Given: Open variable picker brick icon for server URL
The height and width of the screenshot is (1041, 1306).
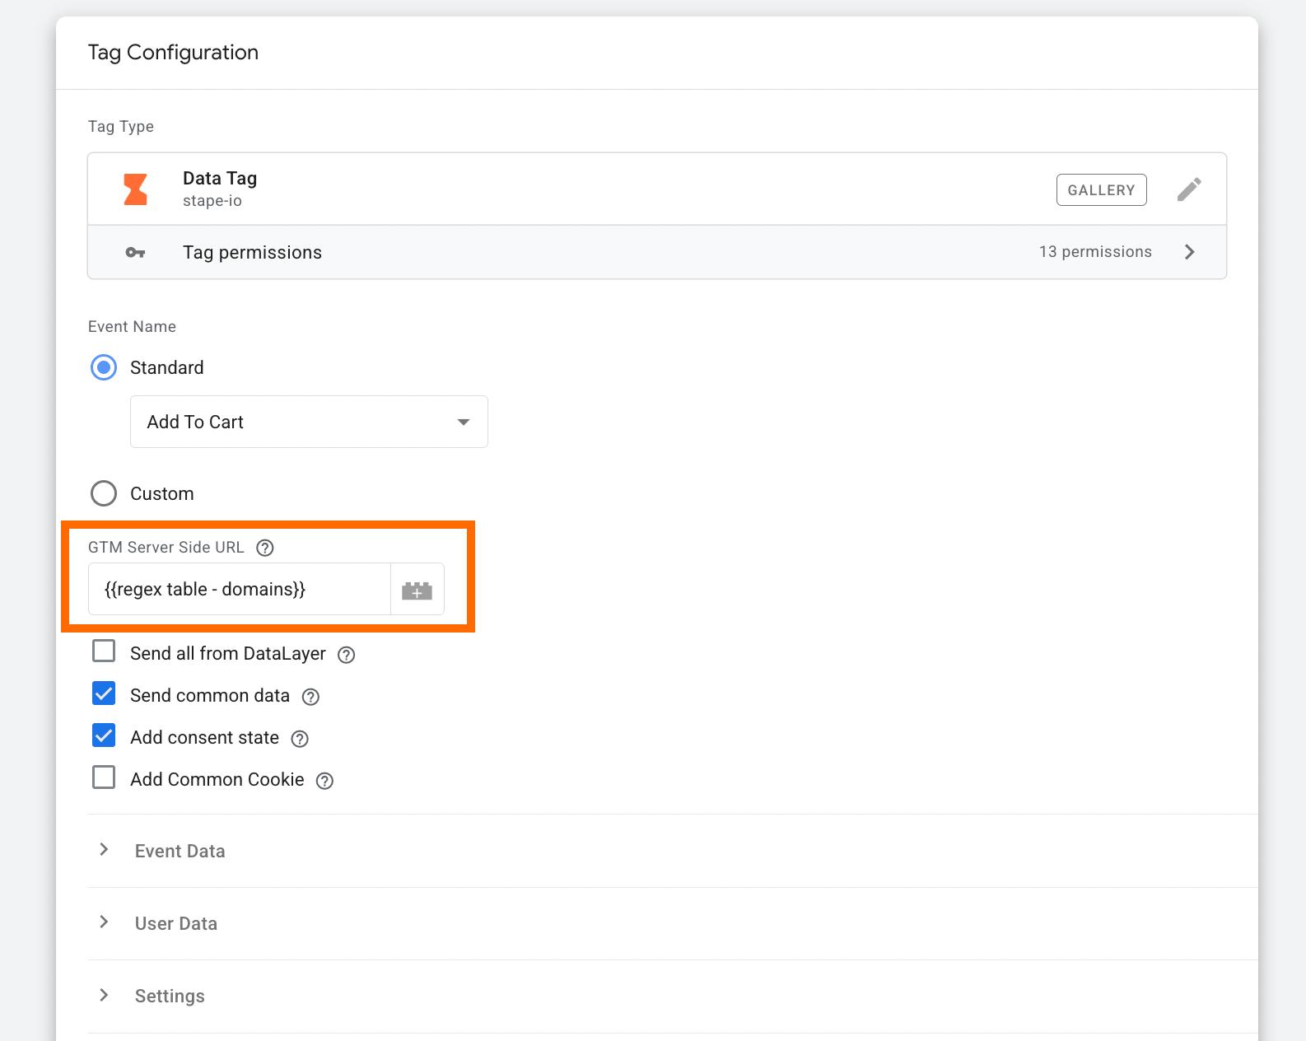Looking at the screenshot, I should tap(417, 590).
